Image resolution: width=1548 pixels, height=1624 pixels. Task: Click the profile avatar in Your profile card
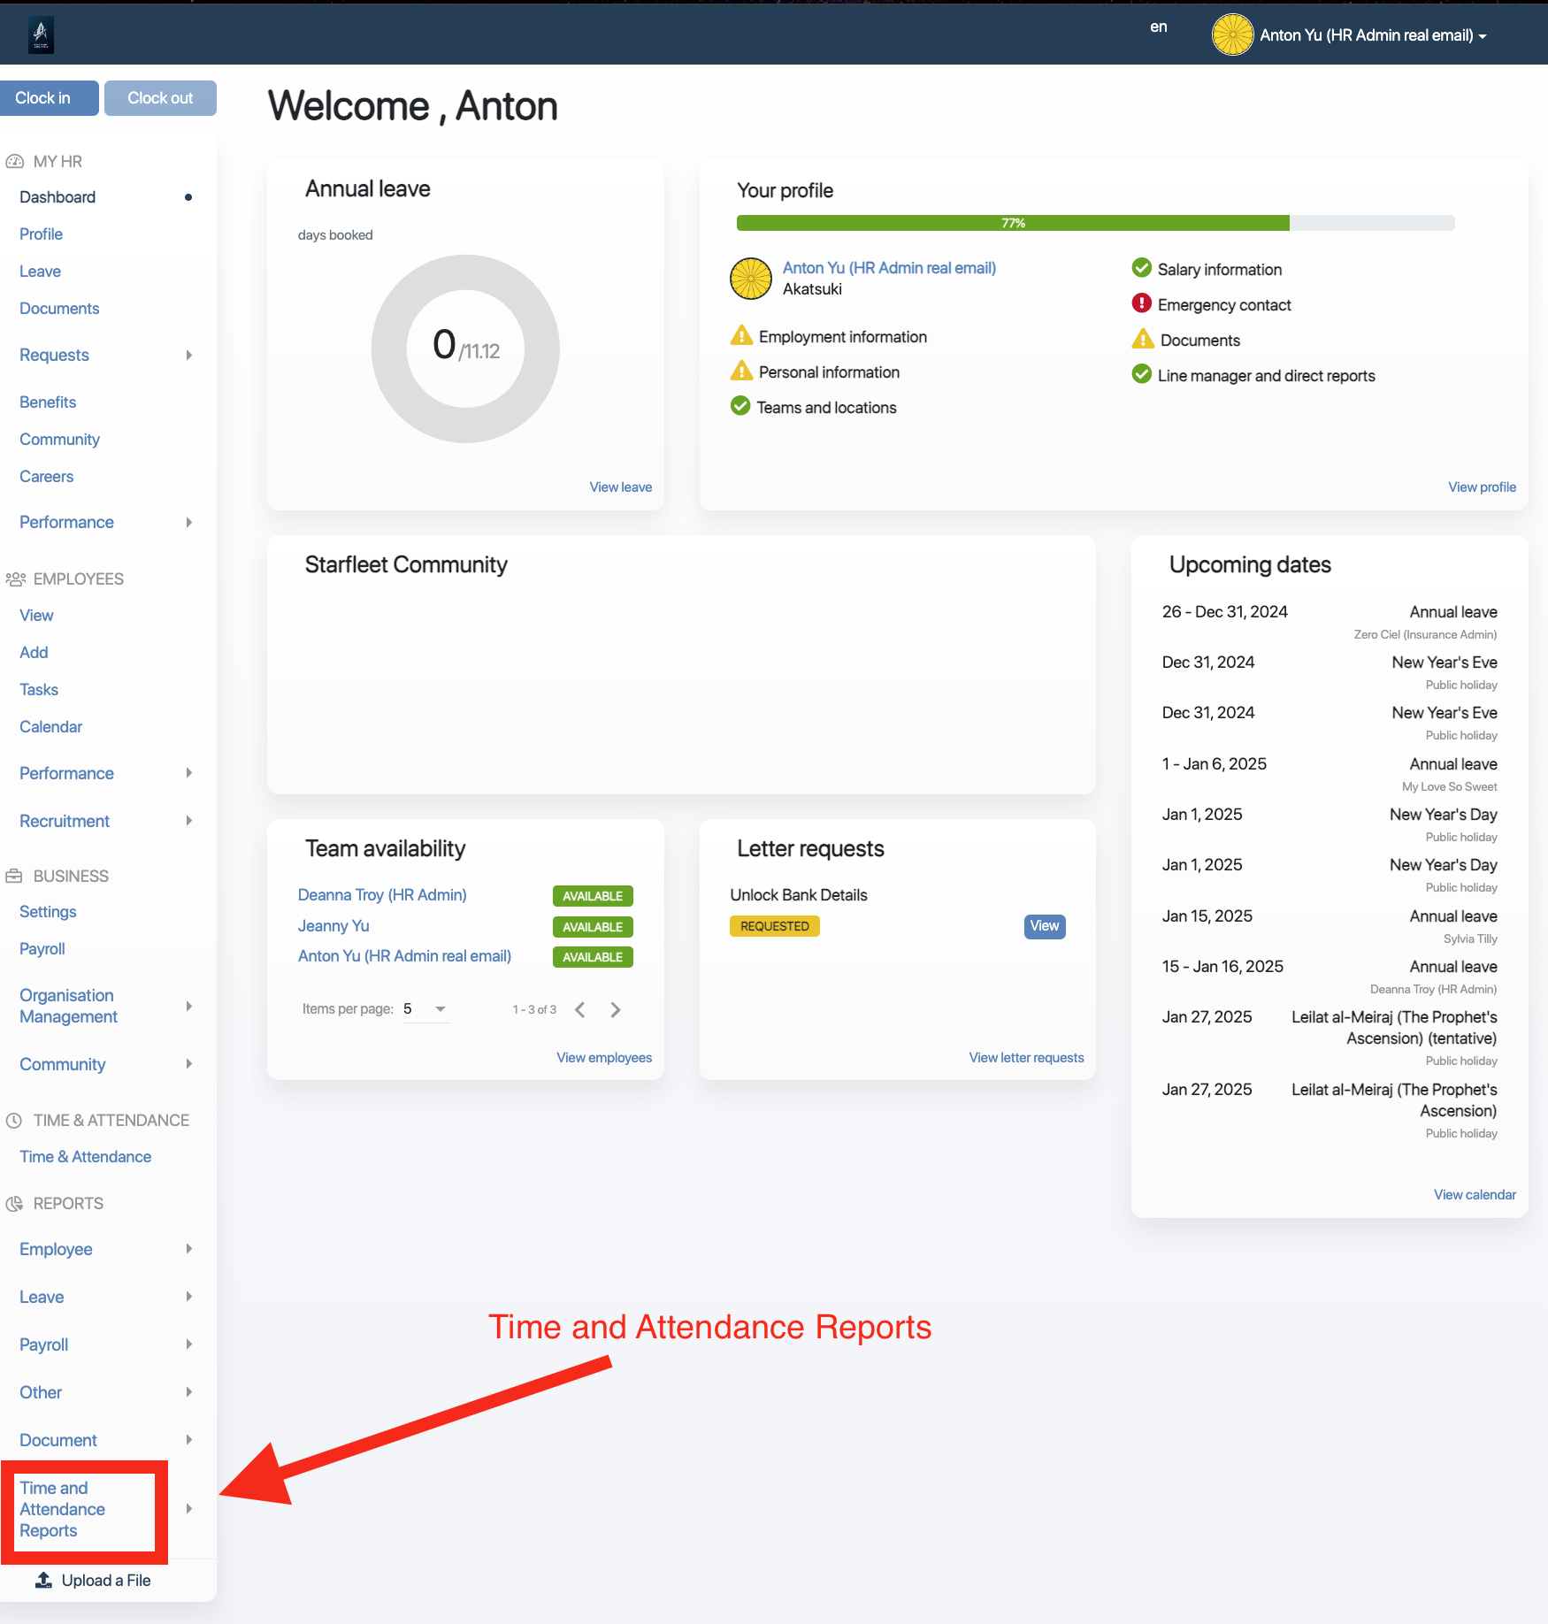(750, 279)
